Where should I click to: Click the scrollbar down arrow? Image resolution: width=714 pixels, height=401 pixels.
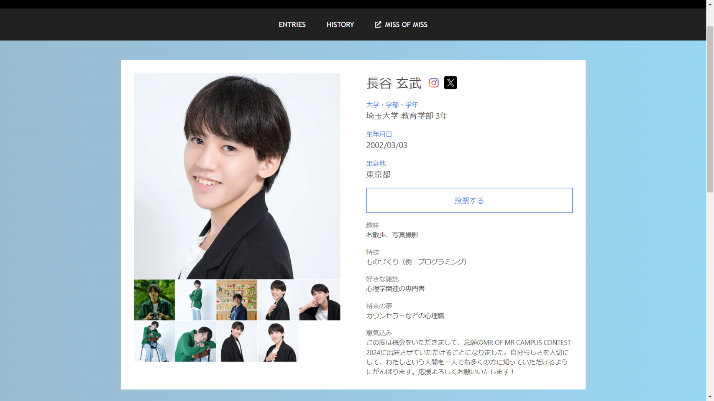710,397
